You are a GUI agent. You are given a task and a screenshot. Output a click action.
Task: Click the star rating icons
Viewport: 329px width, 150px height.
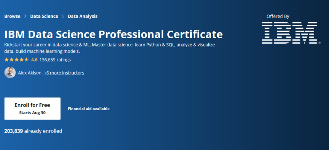click(x=17, y=60)
